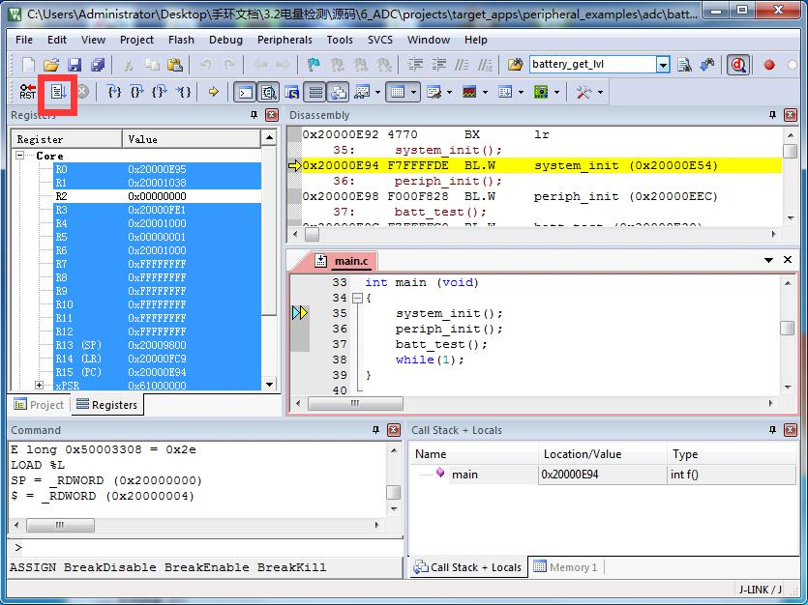Viewport: 808px width, 605px height.
Task: Open the Memory windows dropdown arrow
Action: pyautogui.click(x=414, y=93)
